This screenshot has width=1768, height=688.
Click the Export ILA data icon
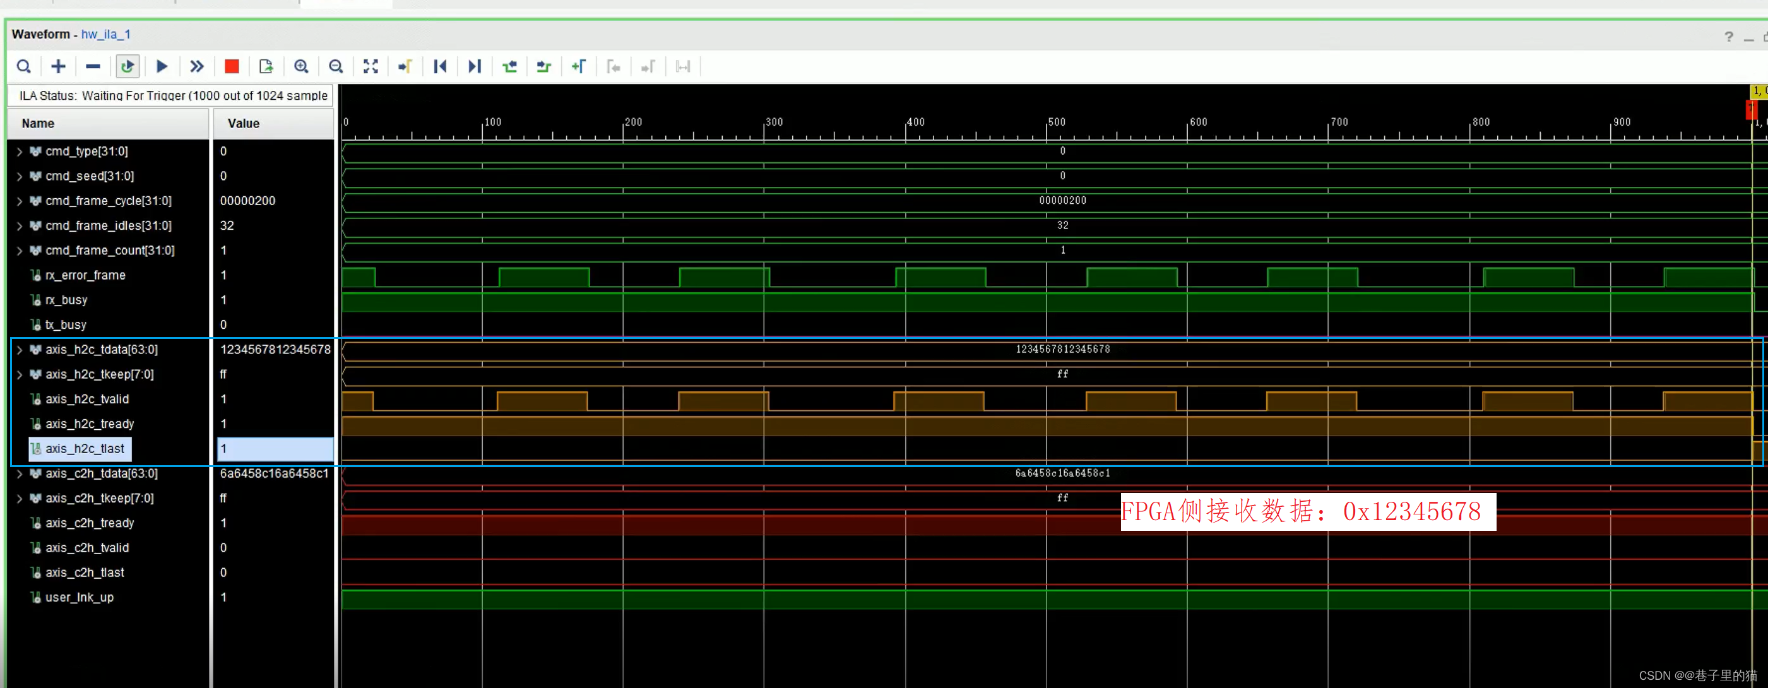point(266,67)
